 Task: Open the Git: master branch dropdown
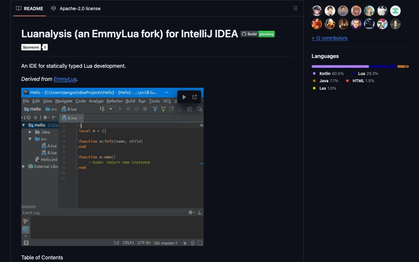click(x=166, y=243)
